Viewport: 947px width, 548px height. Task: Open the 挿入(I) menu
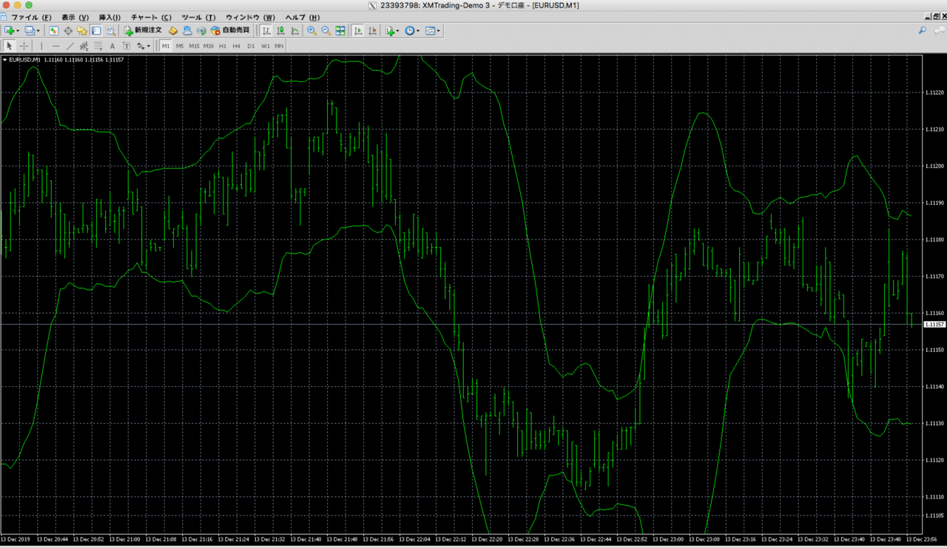pyautogui.click(x=109, y=17)
